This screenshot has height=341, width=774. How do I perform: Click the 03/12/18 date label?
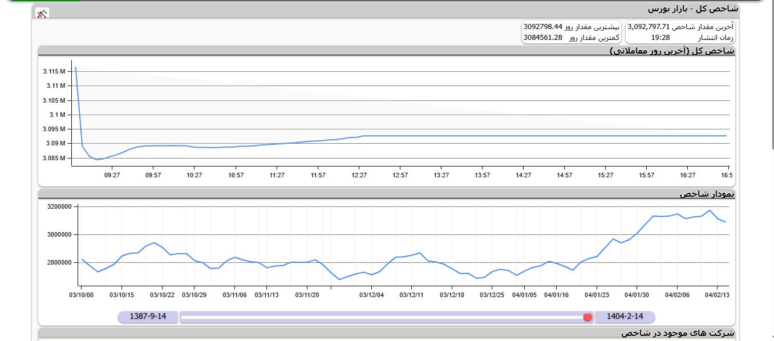coord(452,295)
